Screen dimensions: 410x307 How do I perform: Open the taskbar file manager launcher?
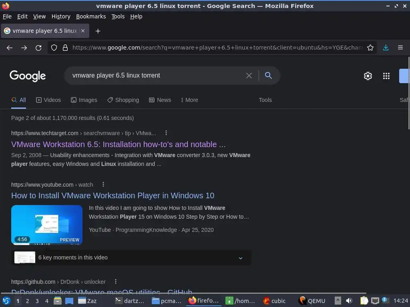58,301
